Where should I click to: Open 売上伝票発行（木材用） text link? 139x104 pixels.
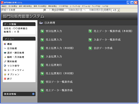60,73
